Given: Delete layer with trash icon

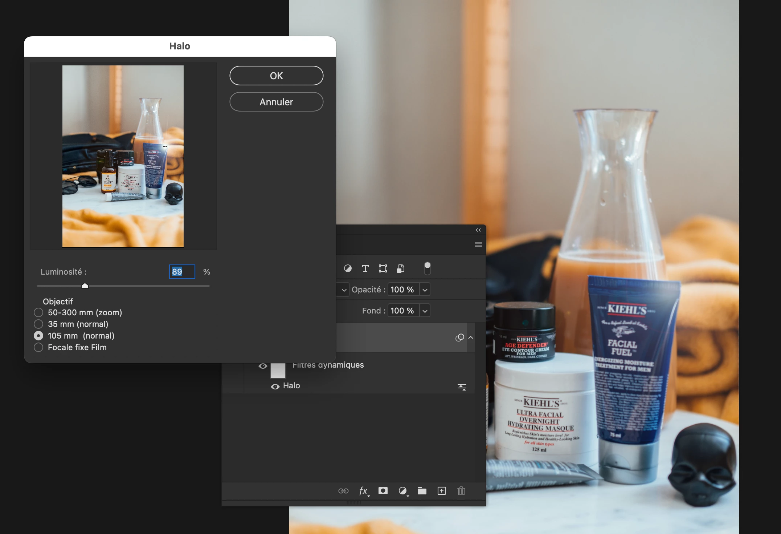Looking at the screenshot, I should point(461,491).
